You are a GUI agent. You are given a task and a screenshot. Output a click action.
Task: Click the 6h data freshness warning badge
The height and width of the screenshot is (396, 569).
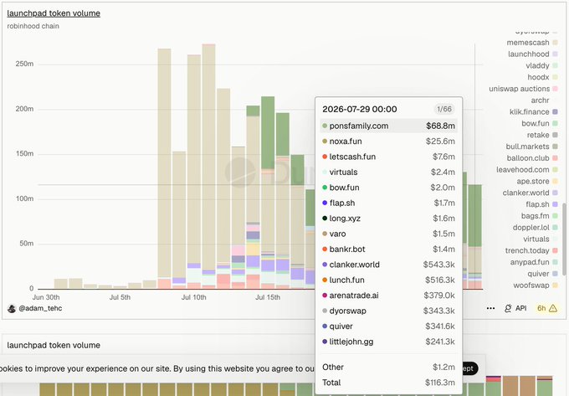point(547,308)
